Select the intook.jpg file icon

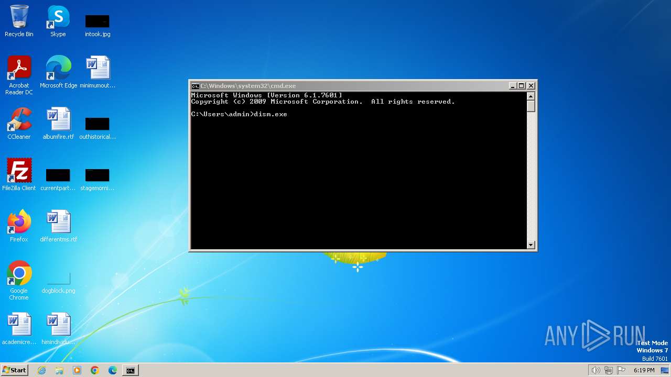tap(98, 25)
